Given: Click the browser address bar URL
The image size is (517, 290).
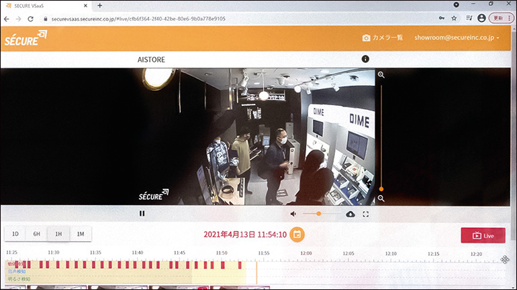Looking at the screenshot, I should pyautogui.click(x=138, y=19).
